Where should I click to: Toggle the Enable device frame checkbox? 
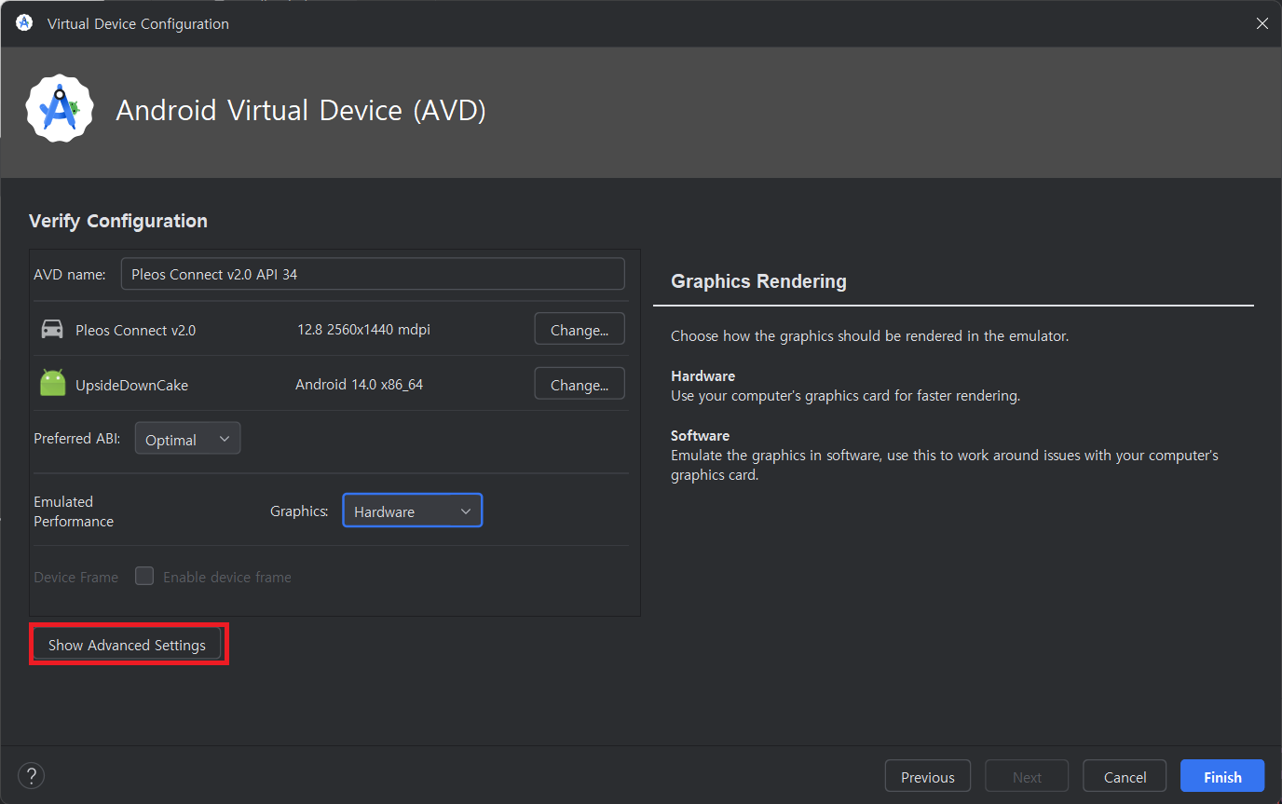click(144, 577)
